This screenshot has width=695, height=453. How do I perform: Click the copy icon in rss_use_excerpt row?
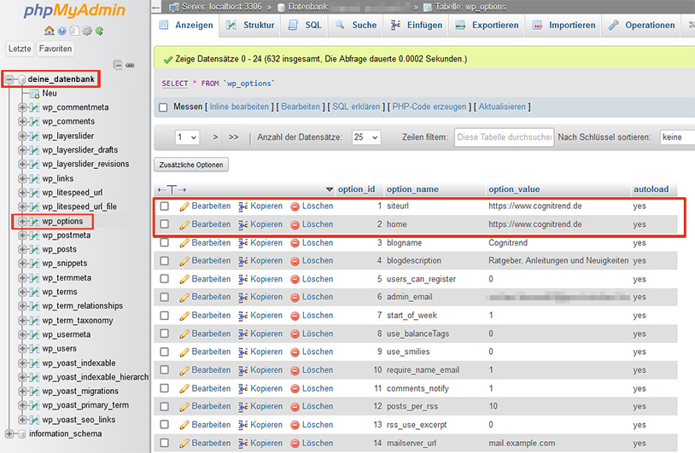(242, 425)
